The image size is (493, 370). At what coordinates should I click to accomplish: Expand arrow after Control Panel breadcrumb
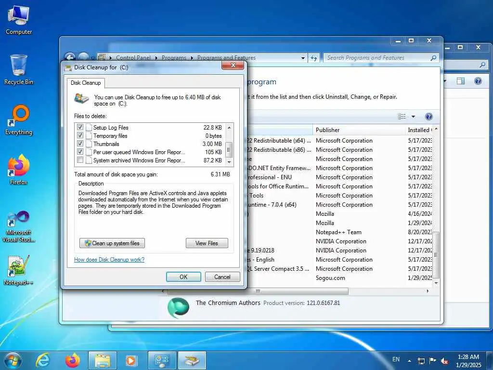click(x=156, y=58)
